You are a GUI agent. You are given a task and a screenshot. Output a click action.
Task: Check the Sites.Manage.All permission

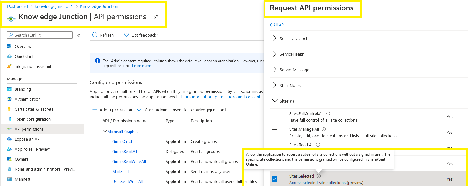275,132
